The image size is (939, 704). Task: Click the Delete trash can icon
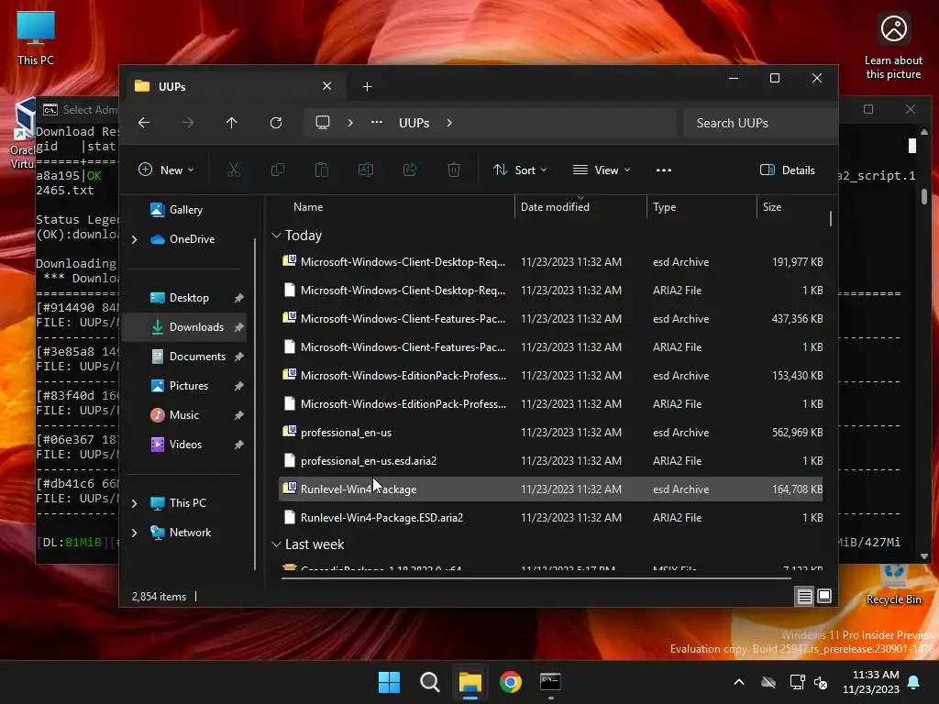(x=454, y=170)
